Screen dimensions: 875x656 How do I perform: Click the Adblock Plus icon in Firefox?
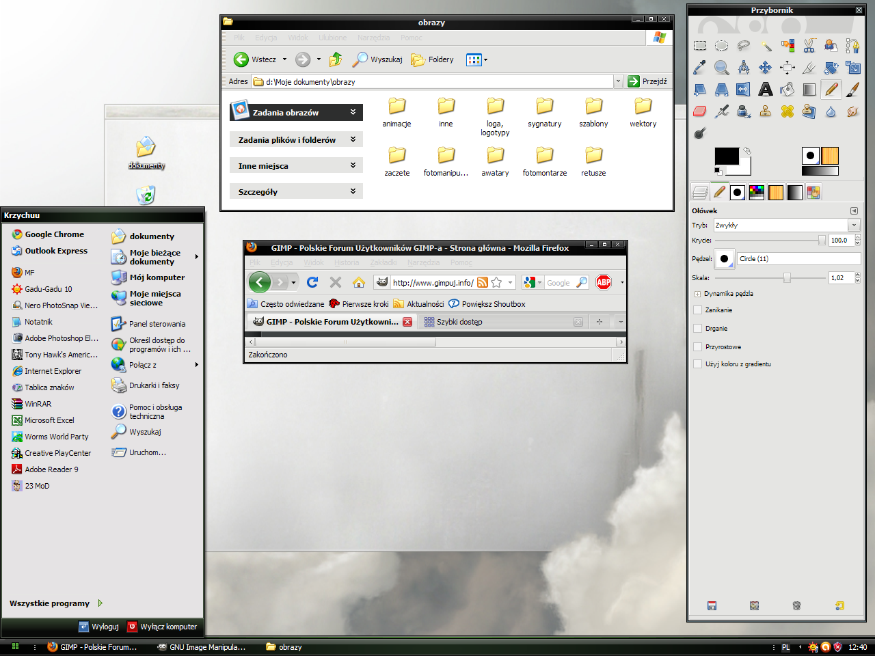(x=604, y=282)
